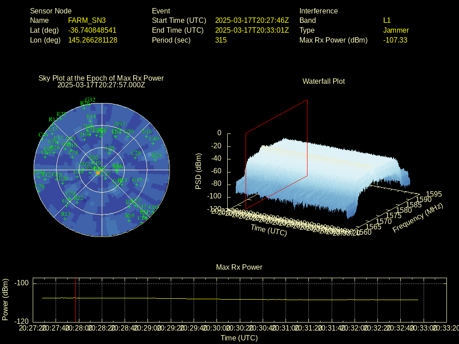The height and width of the screenshot is (344, 459).
Task: Click the red time marker in Max Rx Power chart
Action: 76,299
